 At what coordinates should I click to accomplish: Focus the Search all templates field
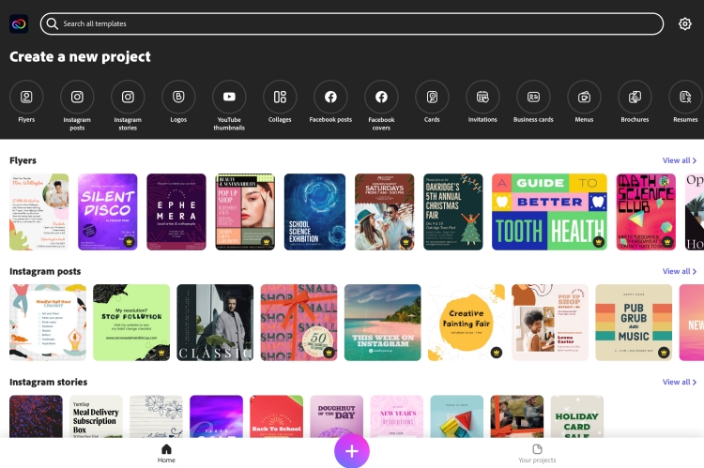tap(352, 23)
